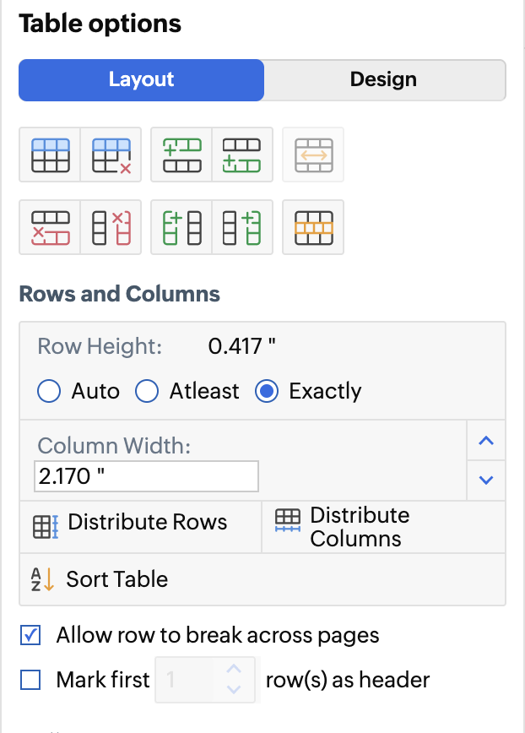
Task: Insert a column to the right
Action: (x=241, y=227)
